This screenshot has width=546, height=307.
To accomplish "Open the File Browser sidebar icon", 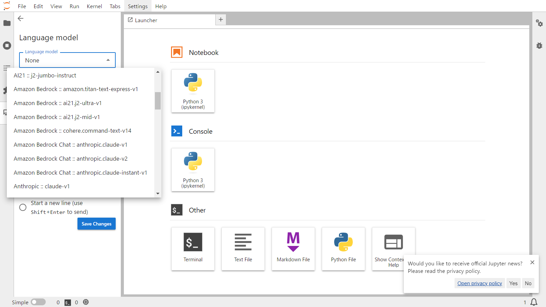I will [7, 23].
